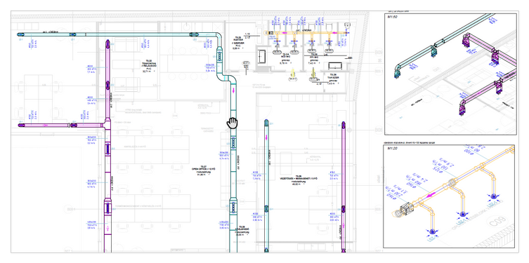Select the grille just below the teal elbow

point(219,56)
